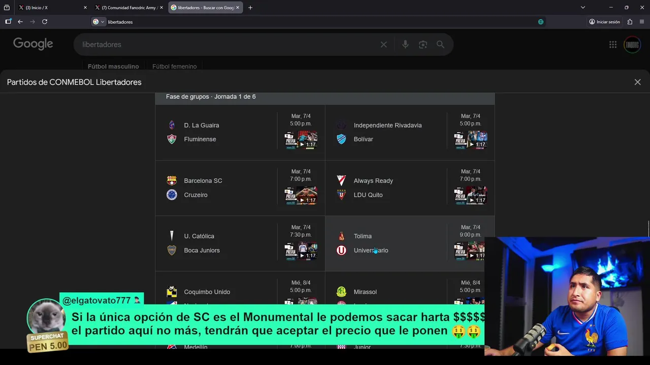Viewport: 650px width, 365px height.
Task: Click the Bolívar team crest
Action: [x=341, y=139]
